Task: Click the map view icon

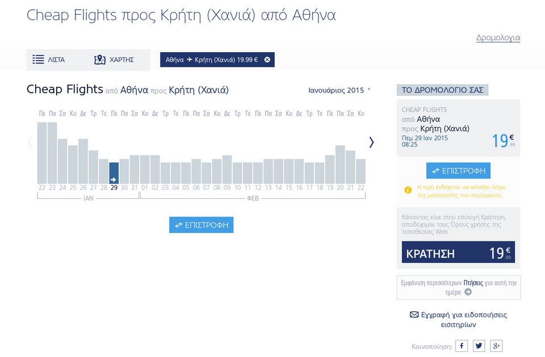Action: click(100, 59)
